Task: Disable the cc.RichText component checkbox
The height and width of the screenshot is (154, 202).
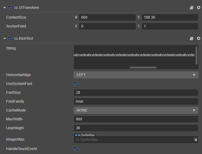Action: 10,38
